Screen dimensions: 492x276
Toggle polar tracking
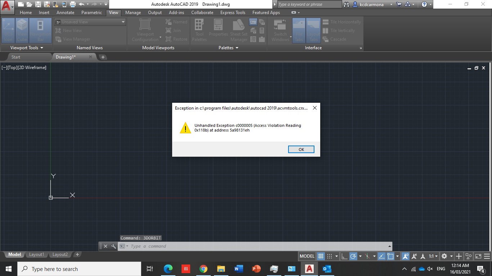(353, 256)
